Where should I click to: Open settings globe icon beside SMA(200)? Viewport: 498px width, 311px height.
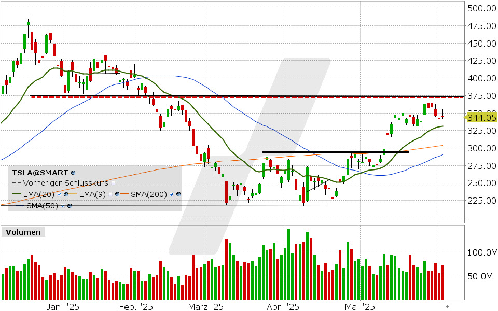[x=178, y=194]
